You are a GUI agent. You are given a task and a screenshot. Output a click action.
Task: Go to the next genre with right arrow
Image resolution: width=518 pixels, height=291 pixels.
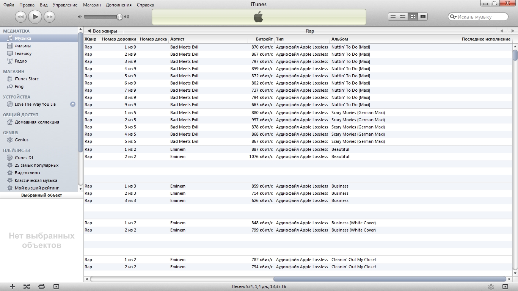click(512, 31)
